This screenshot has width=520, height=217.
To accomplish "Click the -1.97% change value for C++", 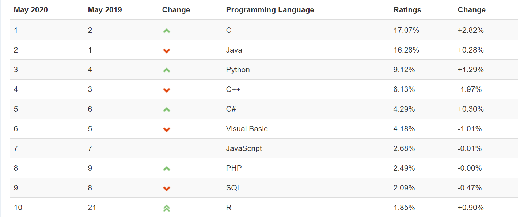I will click(470, 89).
